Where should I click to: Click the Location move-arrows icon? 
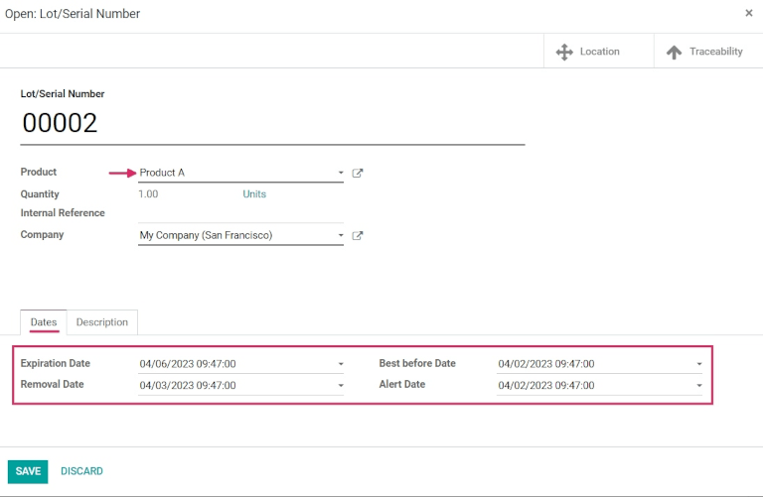(x=564, y=52)
